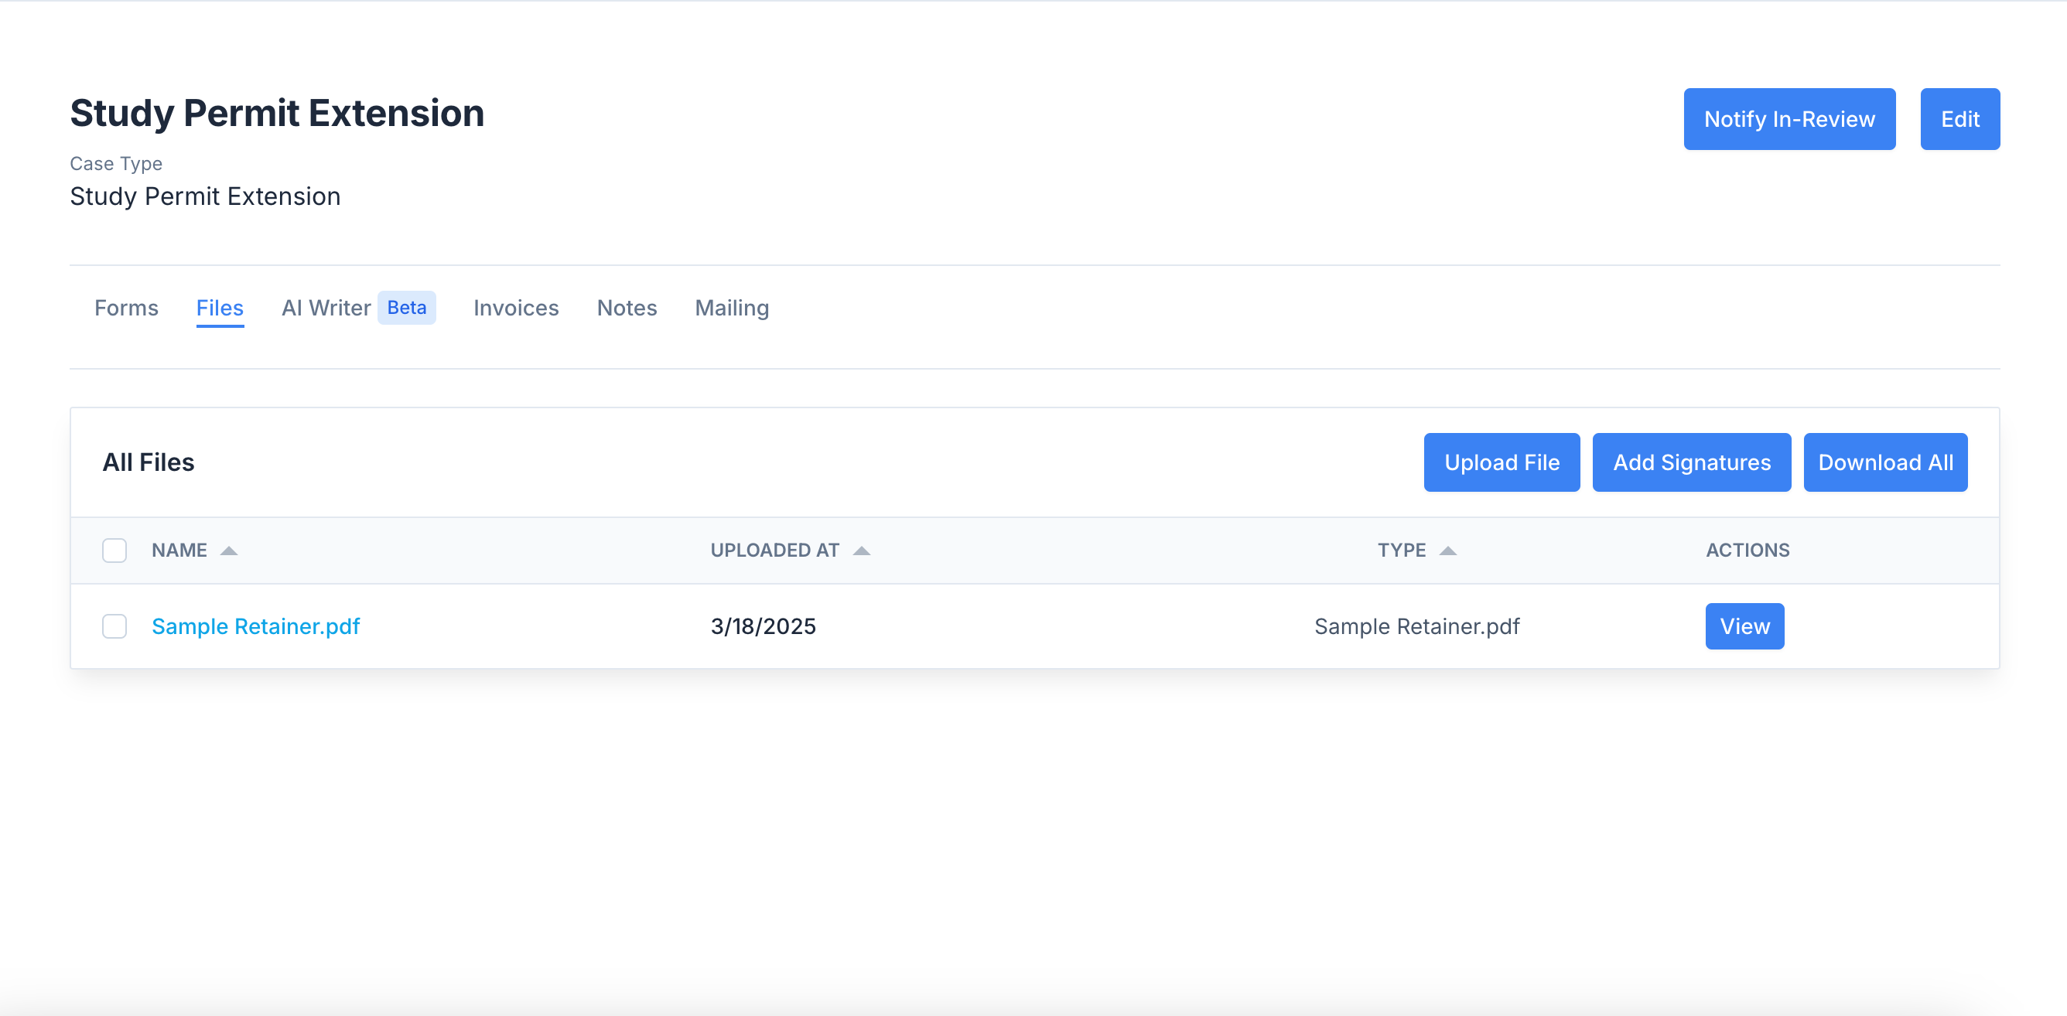
Task: Sort by the Uploaded At arrow icon
Action: [x=862, y=551]
